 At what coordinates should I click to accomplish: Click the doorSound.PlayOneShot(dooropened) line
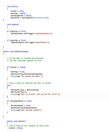pyautogui.click(x=27, y=74)
